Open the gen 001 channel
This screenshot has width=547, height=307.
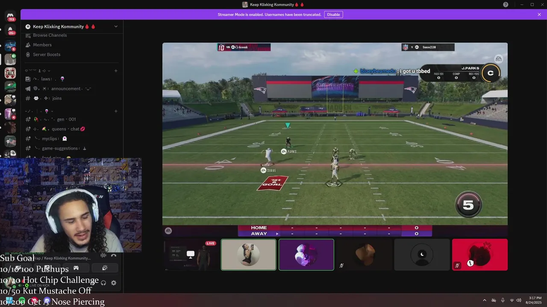(72, 119)
